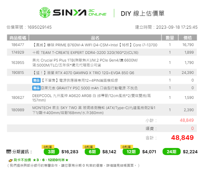Click the pointing hand icon before 刷卡不加價
The image size is (204, 174).
point(10,160)
